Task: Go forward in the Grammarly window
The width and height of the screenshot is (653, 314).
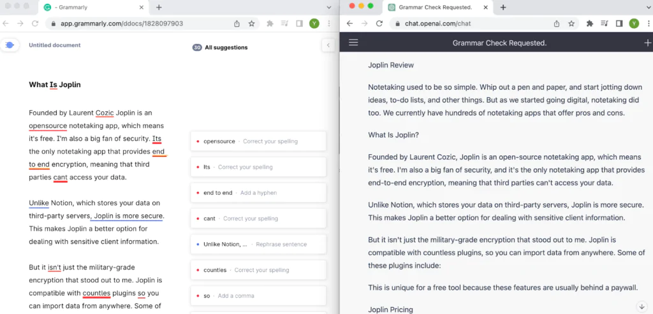Action: 20,24
